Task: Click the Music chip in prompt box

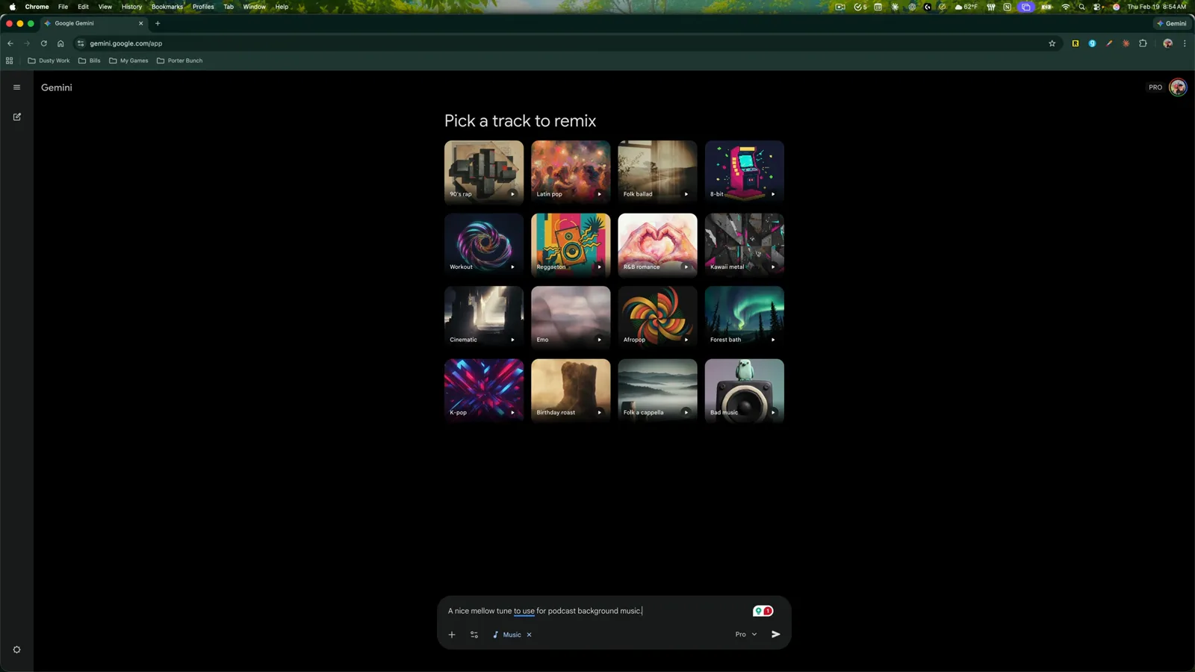Action: tap(507, 635)
